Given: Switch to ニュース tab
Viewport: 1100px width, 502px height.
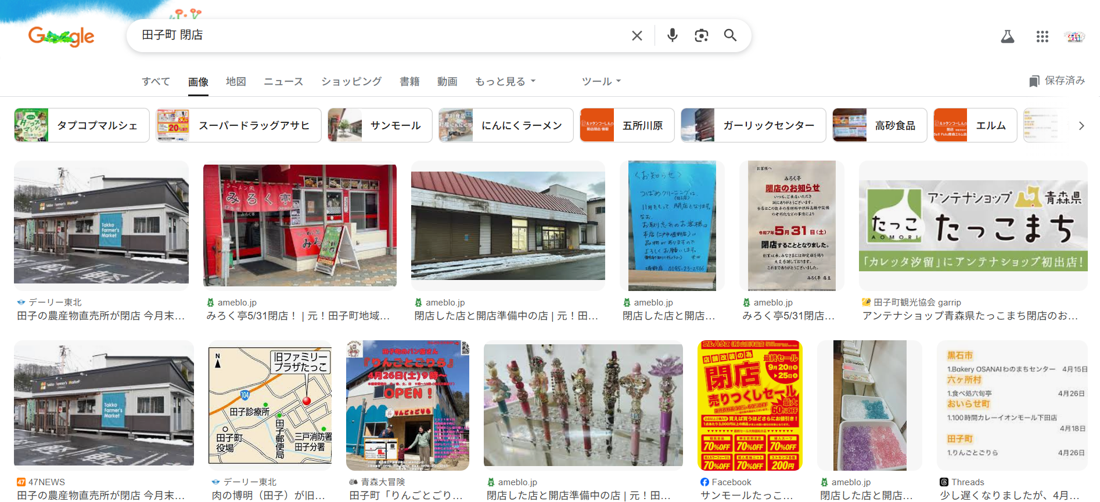Looking at the screenshot, I should [x=283, y=82].
